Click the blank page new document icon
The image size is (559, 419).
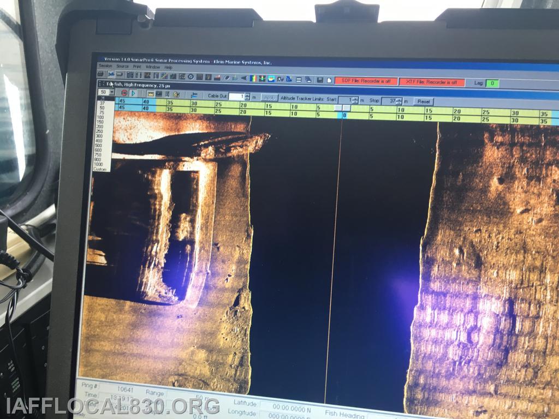[329, 80]
